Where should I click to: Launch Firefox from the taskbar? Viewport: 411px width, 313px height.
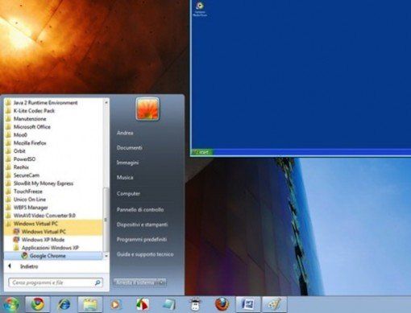tap(222, 304)
